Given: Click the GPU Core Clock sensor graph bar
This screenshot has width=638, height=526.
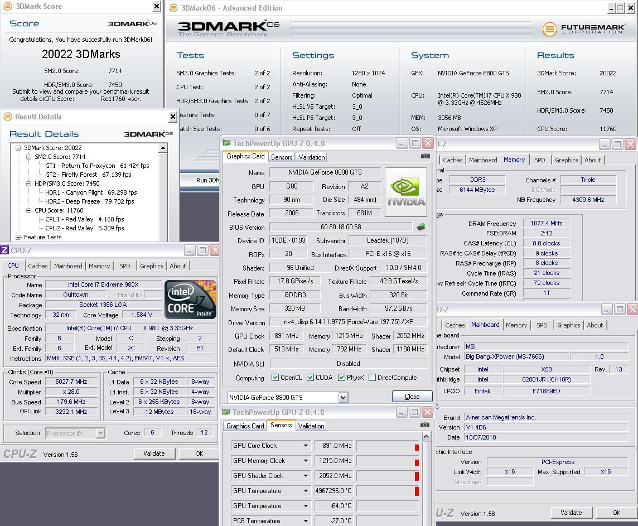Looking at the screenshot, I should point(388,446).
